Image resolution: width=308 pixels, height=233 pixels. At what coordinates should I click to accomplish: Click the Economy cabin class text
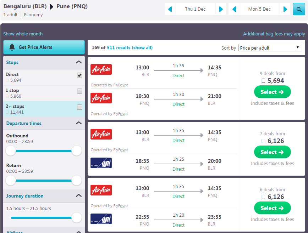tap(33, 15)
